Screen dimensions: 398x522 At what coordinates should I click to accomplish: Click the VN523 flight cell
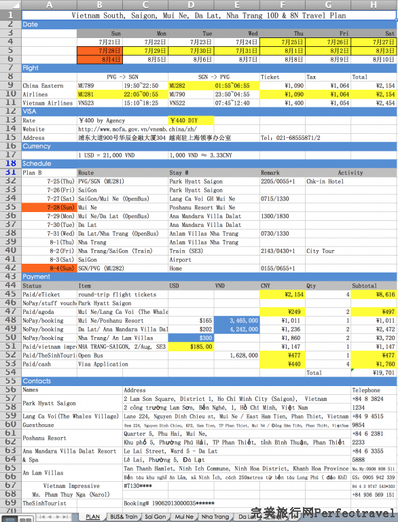click(x=100, y=103)
